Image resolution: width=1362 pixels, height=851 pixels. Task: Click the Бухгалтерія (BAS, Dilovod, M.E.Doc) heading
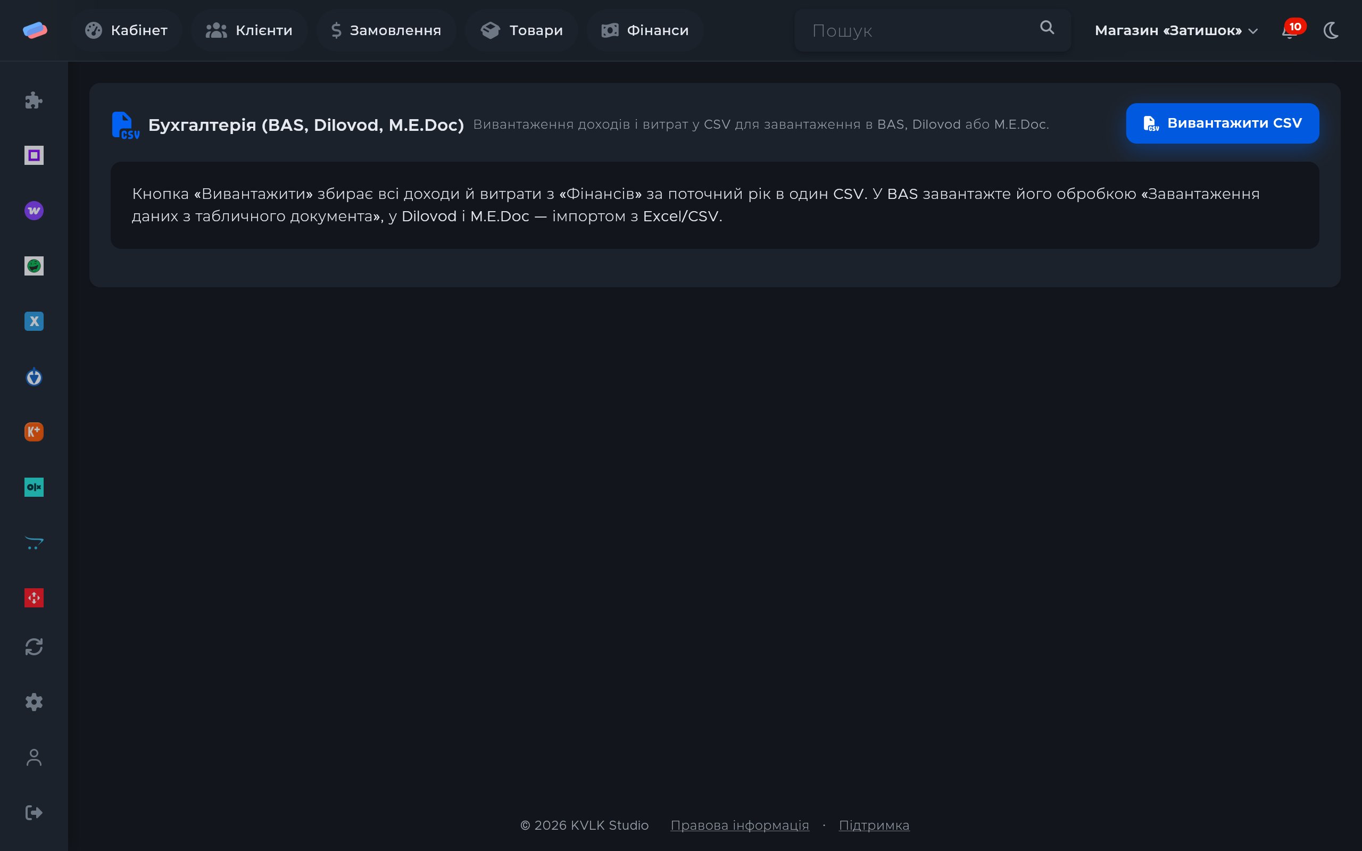coord(306,125)
